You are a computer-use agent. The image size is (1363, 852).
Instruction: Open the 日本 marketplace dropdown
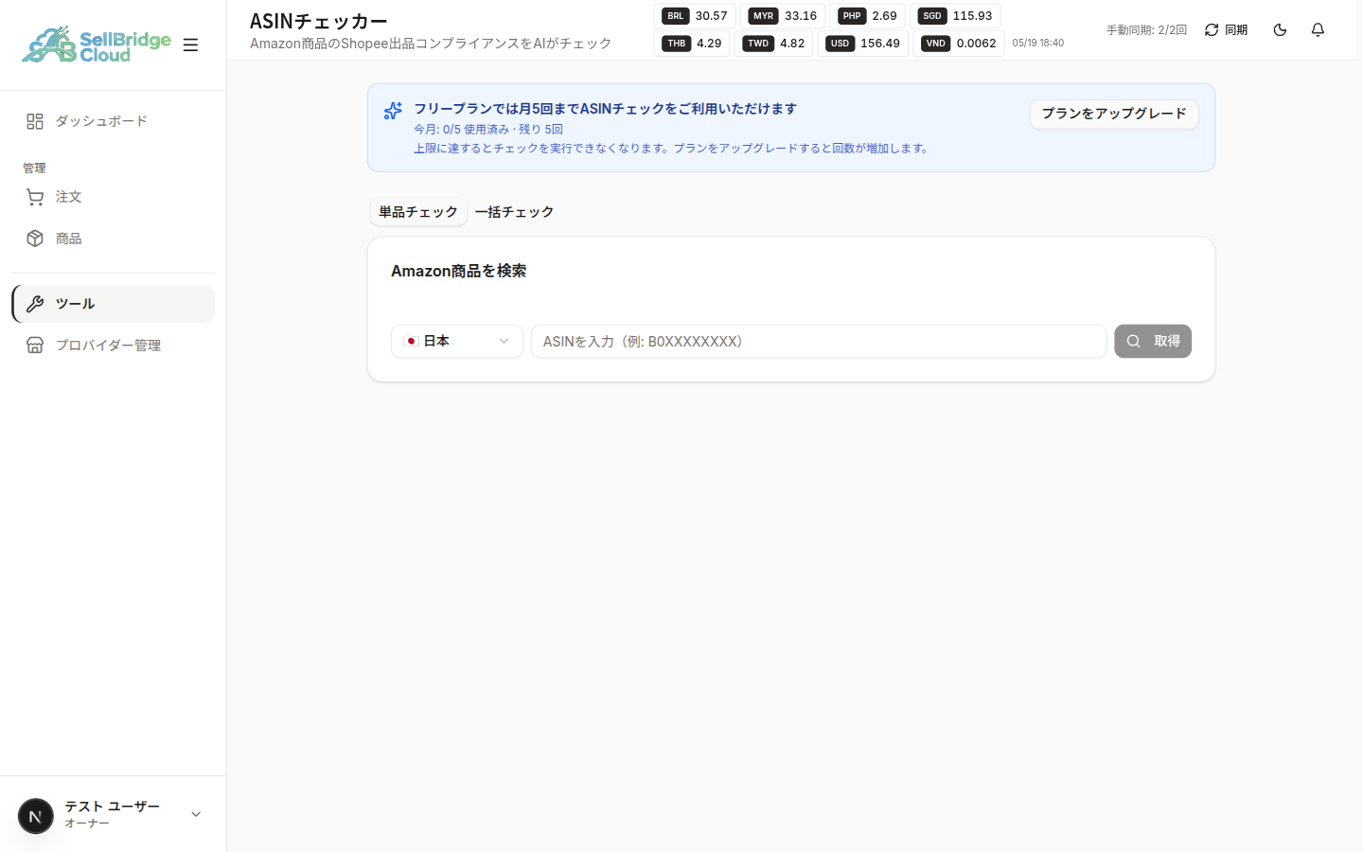(457, 342)
